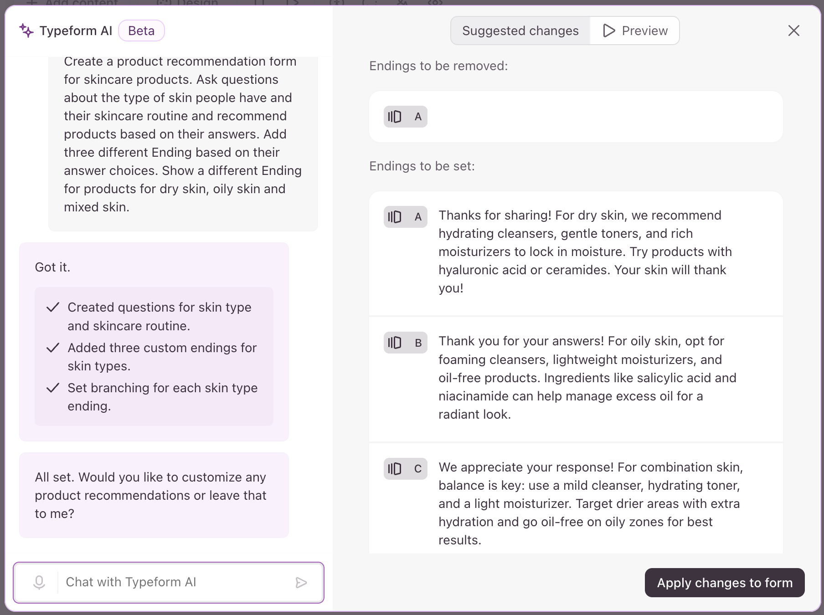Close the Typeform AI dialog

[793, 31]
